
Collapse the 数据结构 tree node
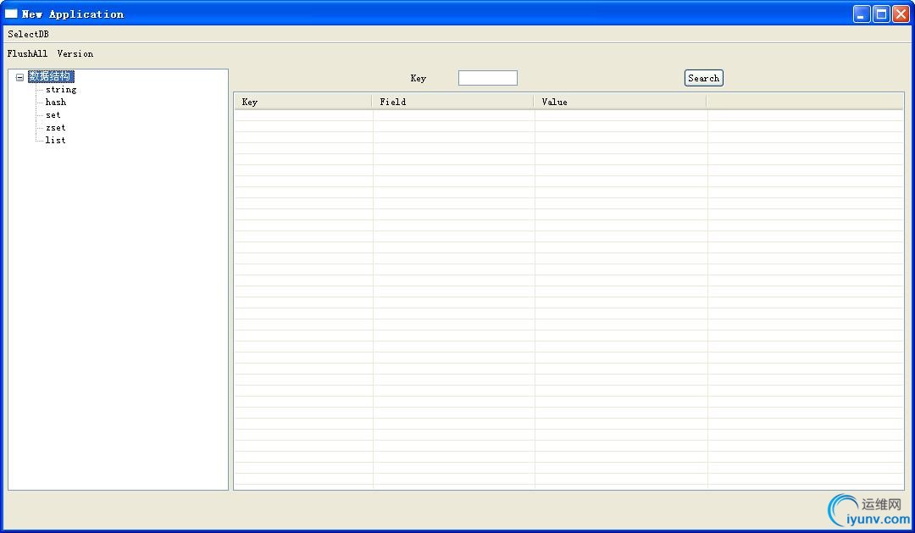(x=19, y=77)
